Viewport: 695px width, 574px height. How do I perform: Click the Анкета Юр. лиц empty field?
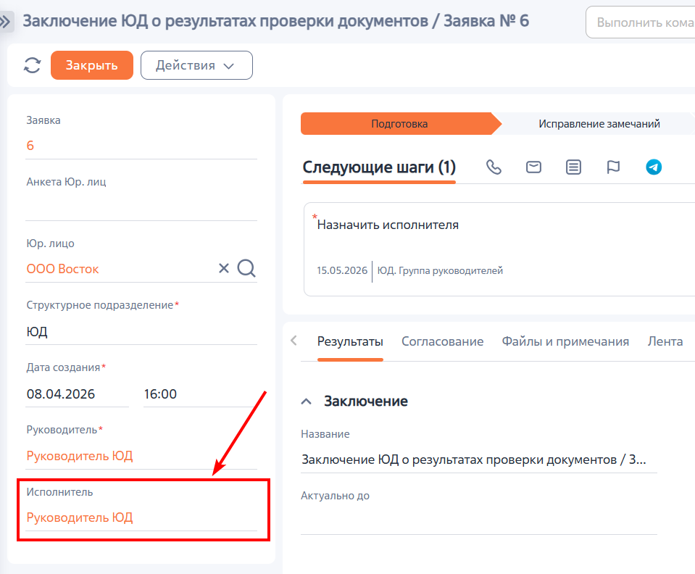tap(141, 207)
